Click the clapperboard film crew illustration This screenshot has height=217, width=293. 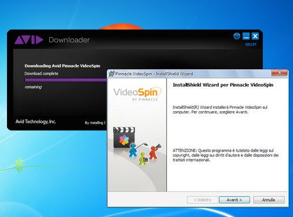click(137, 146)
